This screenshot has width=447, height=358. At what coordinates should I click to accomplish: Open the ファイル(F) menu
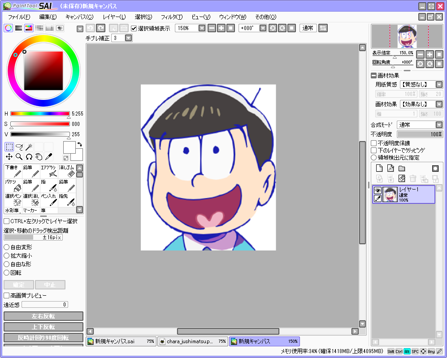(19, 17)
